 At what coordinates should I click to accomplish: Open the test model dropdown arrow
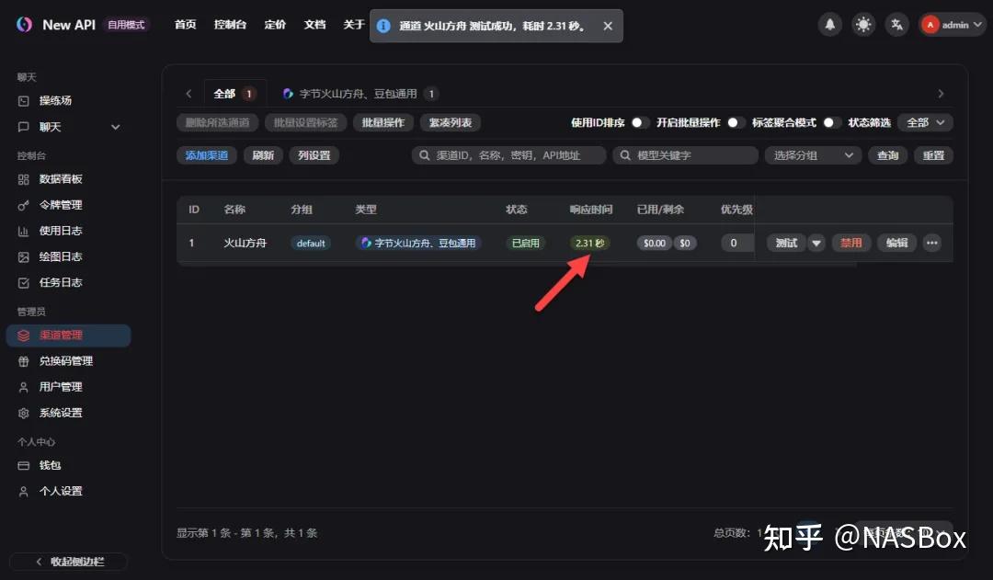[x=816, y=244]
